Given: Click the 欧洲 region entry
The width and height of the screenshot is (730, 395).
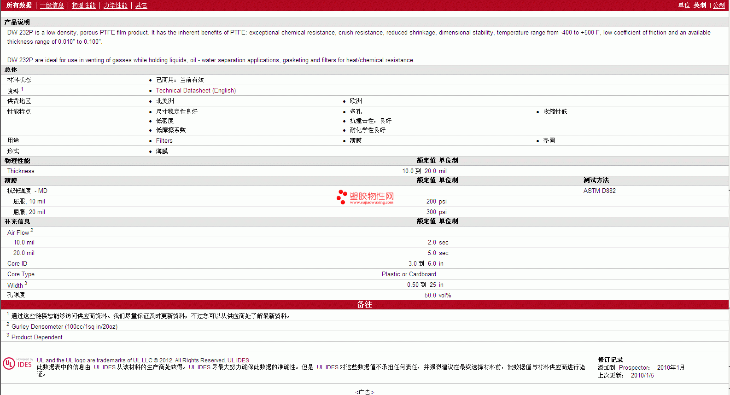Looking at the screenshot, I should [356, 101].
